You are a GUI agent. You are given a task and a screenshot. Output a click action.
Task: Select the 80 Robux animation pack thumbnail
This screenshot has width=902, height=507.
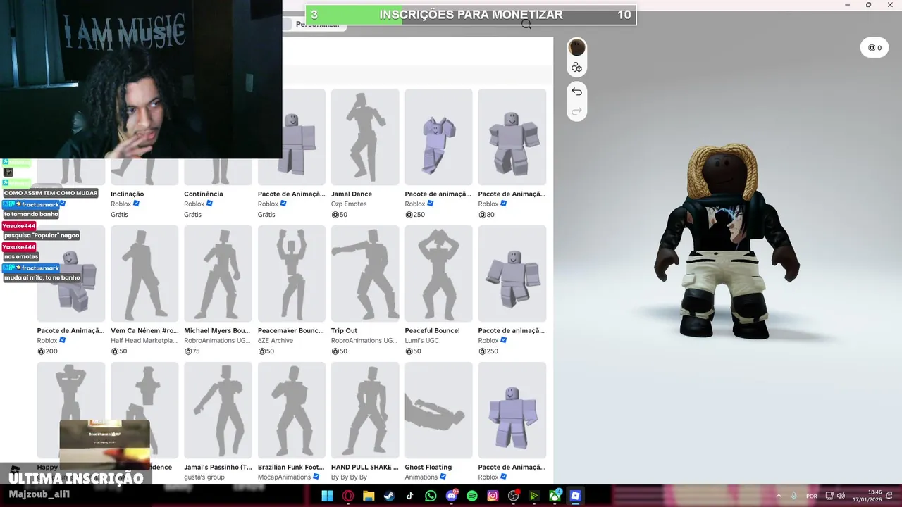512,137
